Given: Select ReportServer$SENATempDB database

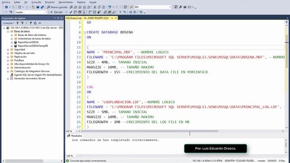Looking at the screenshot, I should (x=33, y=46).
